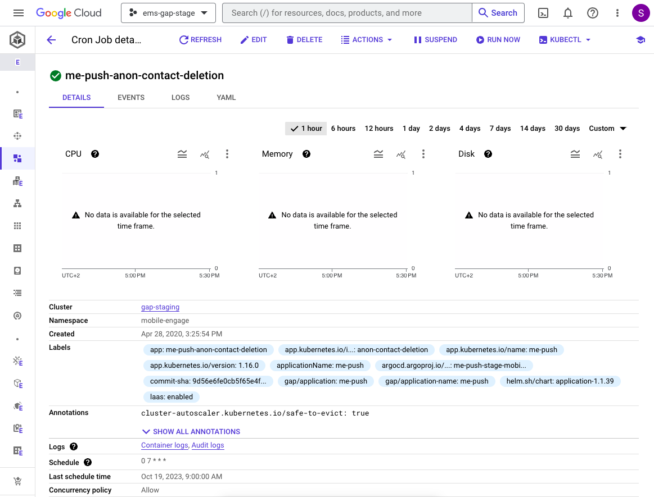Open the Marketplace cart icon in the sidebar
This screenshot has height=497, width=654.
point(17,481)
